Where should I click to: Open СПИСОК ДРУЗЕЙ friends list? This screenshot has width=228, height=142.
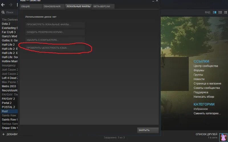pyautogui.click(x=206, y=134)
